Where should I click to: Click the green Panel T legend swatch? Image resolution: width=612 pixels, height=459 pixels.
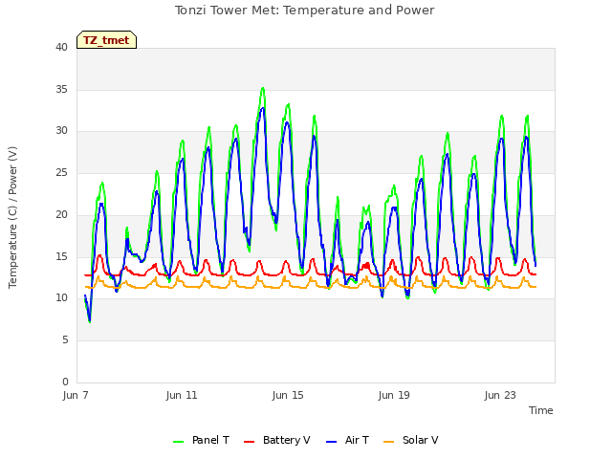[x=179, y=442]
